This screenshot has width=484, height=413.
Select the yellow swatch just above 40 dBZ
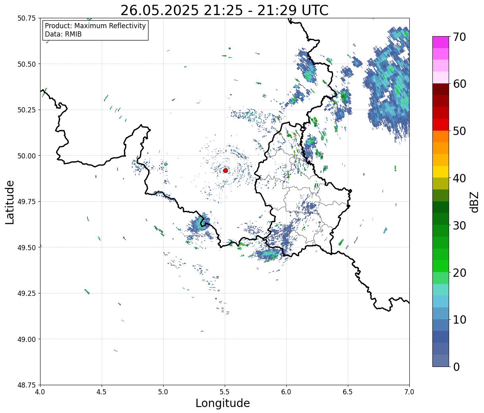tap(440, 172)
